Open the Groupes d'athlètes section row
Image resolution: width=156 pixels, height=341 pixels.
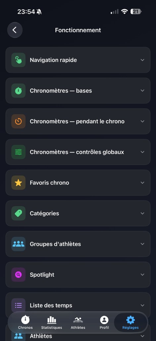[x=78, y=244]
